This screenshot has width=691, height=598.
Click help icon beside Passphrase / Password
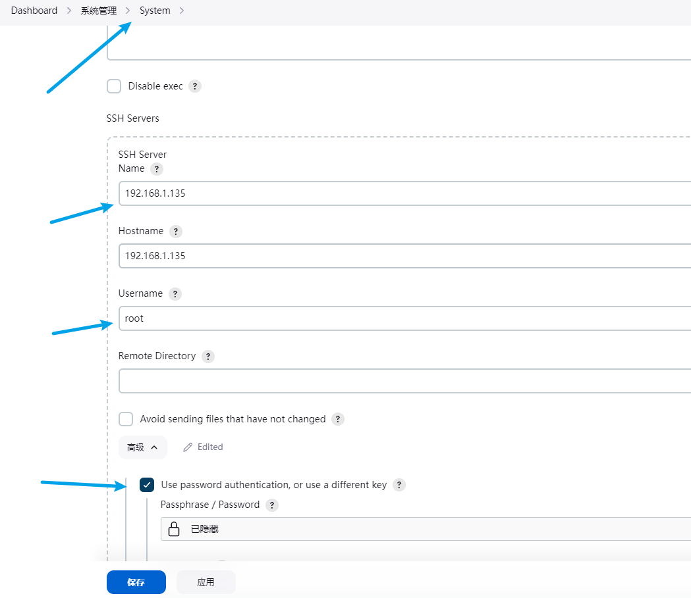(x=272, y=505)
